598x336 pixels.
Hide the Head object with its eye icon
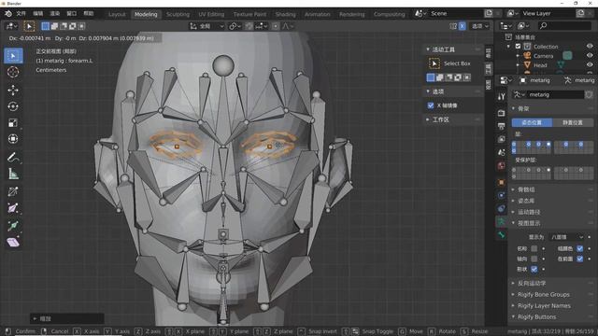(590, 65)
